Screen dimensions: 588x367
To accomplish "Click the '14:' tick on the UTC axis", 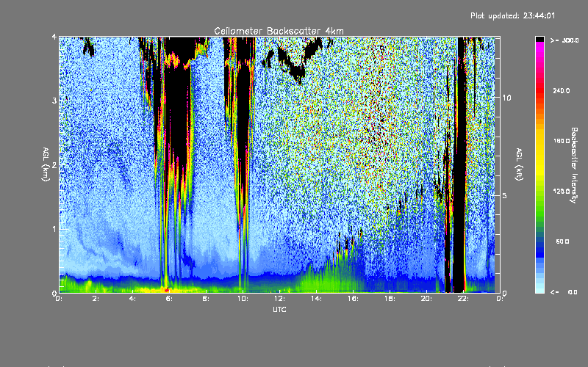I will pos(316,299).
